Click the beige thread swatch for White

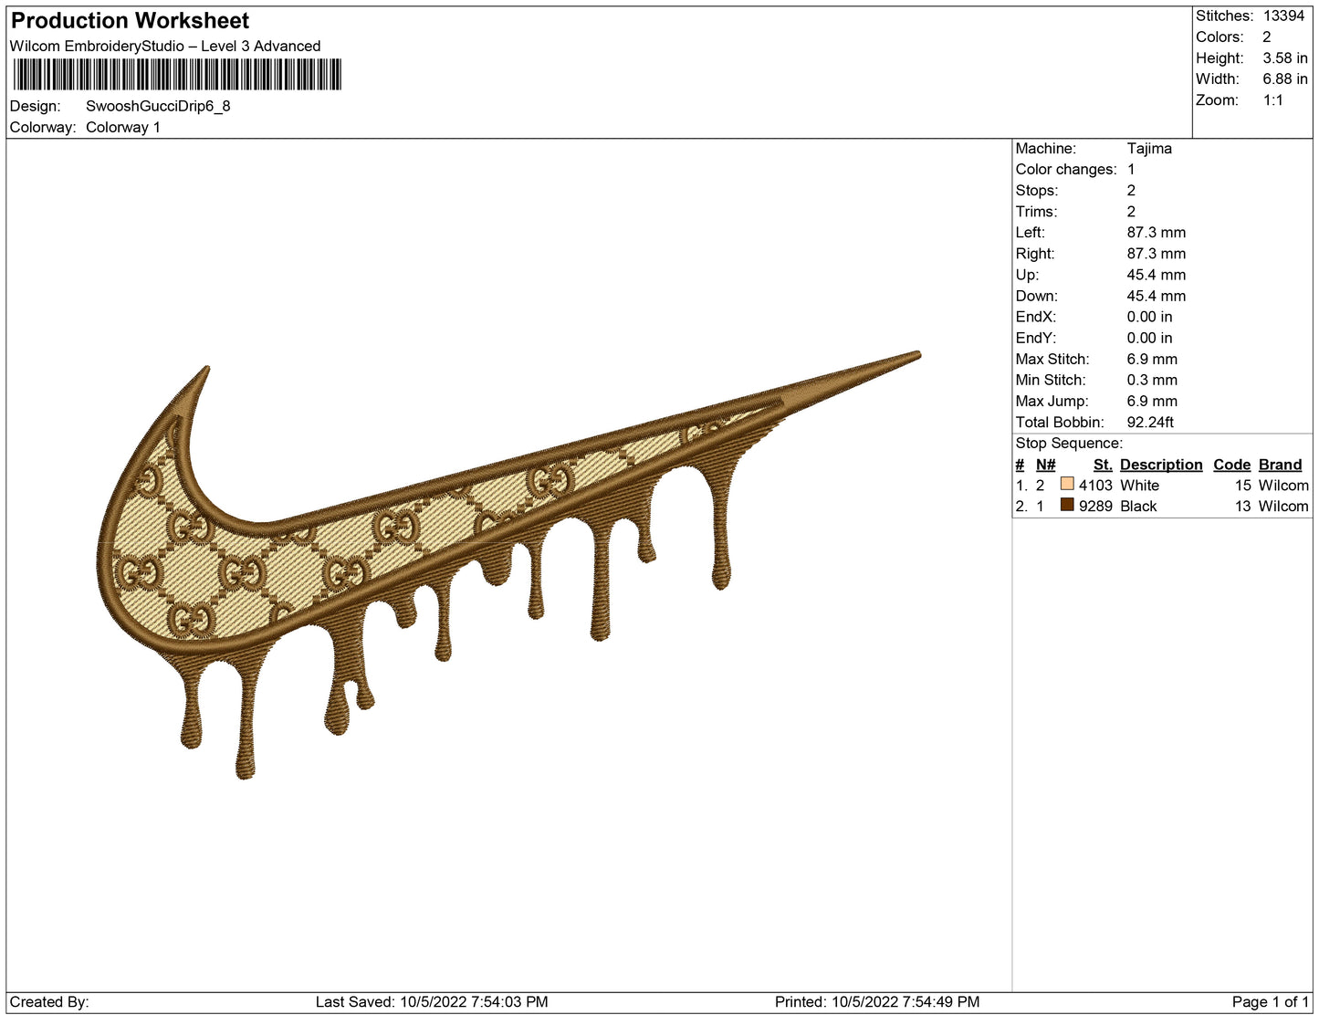click(1066, 484)
